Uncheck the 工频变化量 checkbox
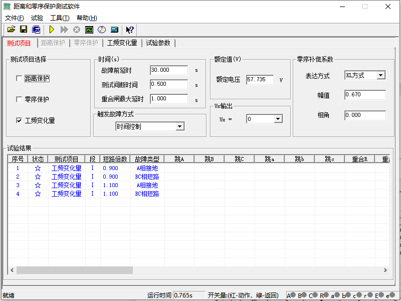This screenshot has width=401, height=301. click(x=19, y=120)
